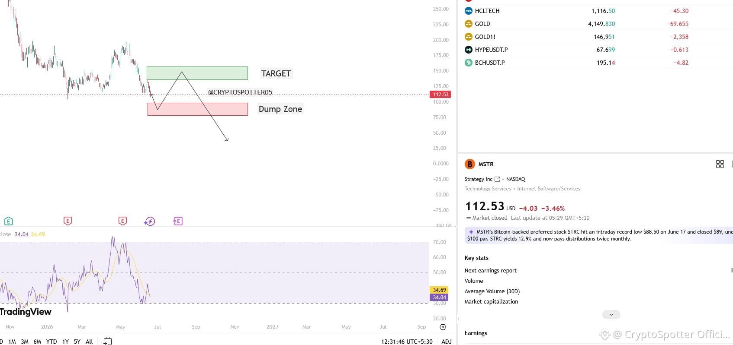This screenshot has width=733, height=345.
Task: Open chart settings gear icon
Action: pyautogui.click(x=443, y=327)
